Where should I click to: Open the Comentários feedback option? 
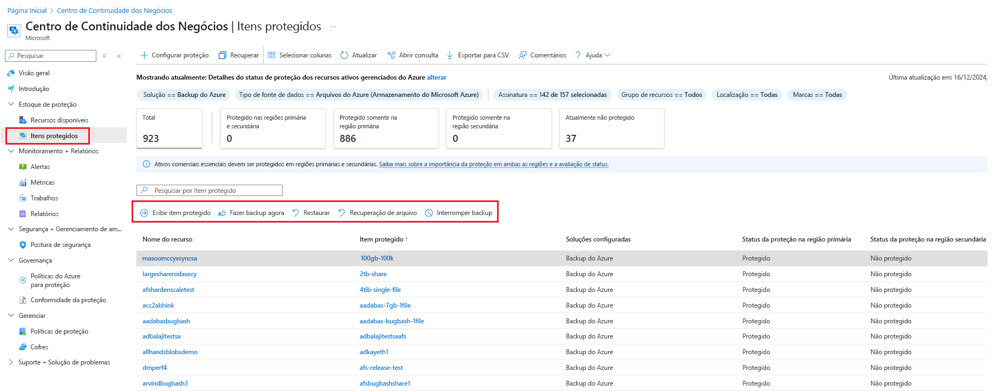point(543,55)
